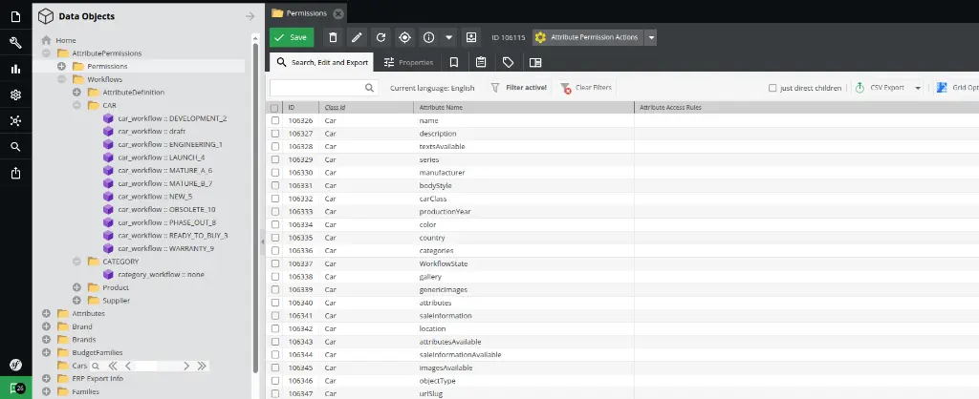Screen dimensions: 979x399
Task: Collapse the AttributePermissions folder
Action: (46, 53)
